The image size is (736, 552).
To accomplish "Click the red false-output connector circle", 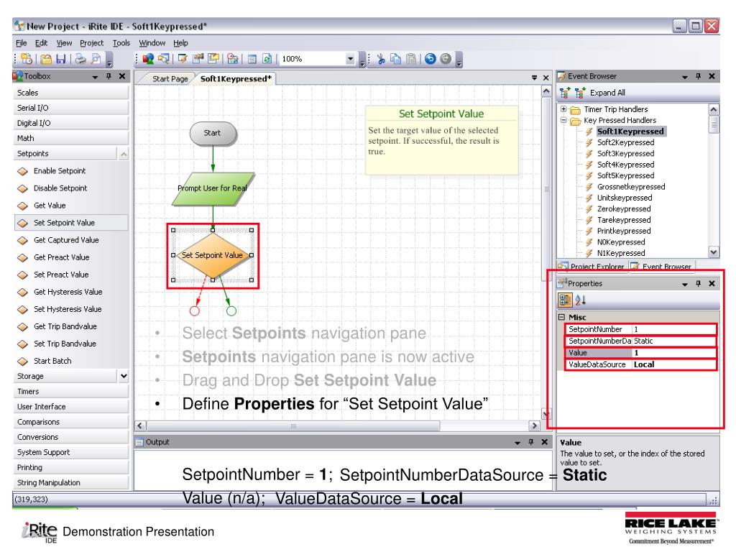I will 194,310.
